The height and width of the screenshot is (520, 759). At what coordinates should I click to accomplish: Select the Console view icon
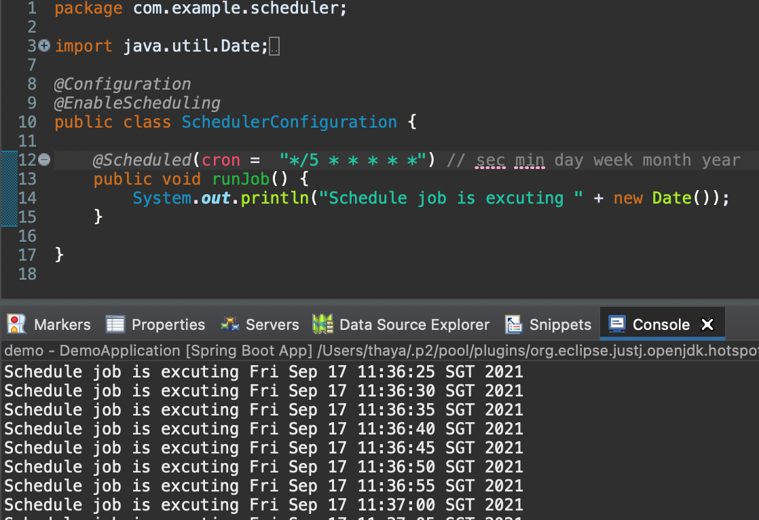(x=616, y=324)
